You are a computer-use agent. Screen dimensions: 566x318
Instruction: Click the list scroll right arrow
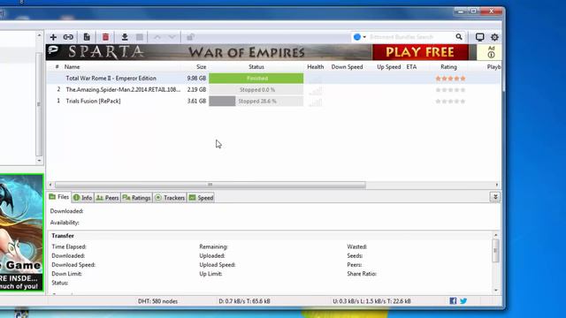(497, 185)
